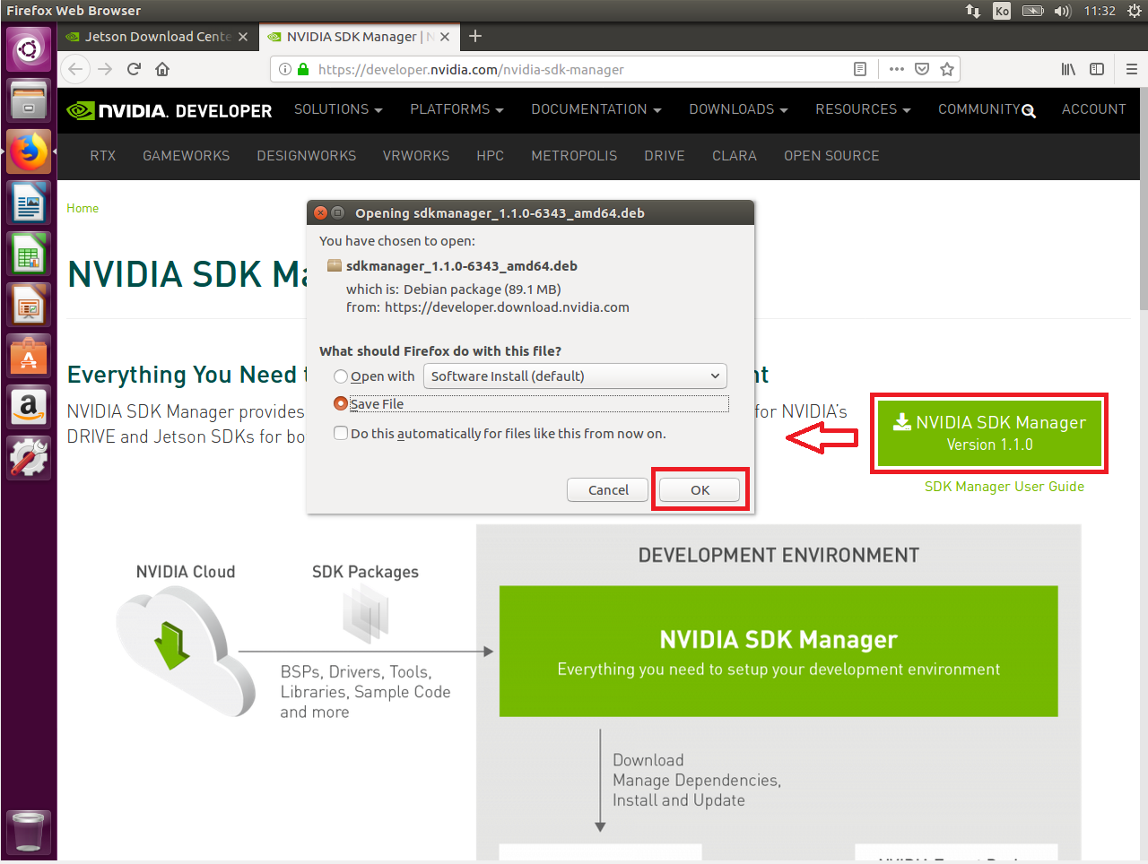The width and height of the screenshot is (1148, 864).
Task: Open Trash in launcher
Action: click(29, 832)
